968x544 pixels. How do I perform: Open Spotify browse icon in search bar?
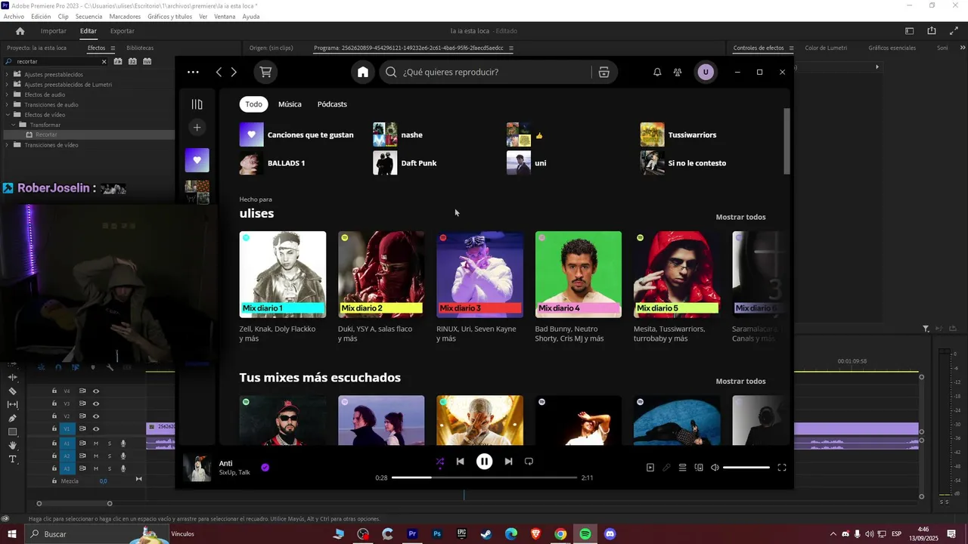[x=603, y=72]
